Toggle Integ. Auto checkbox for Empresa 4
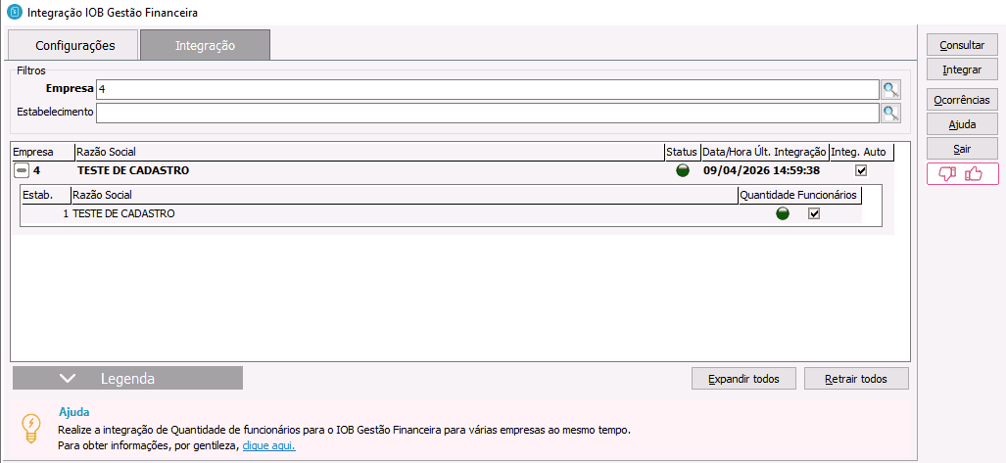 [862, 170]
